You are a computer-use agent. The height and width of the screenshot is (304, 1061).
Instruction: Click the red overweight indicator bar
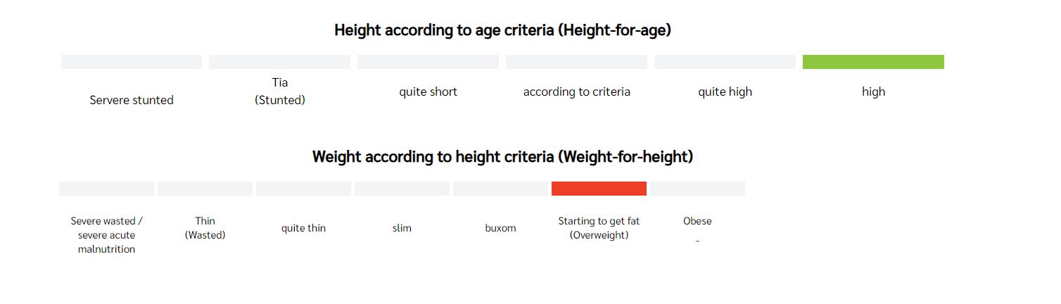[599, 189]
